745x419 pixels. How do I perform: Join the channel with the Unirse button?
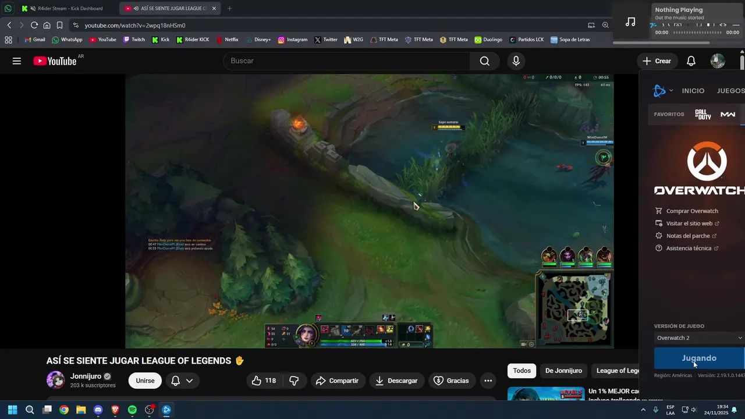(145, 381)
